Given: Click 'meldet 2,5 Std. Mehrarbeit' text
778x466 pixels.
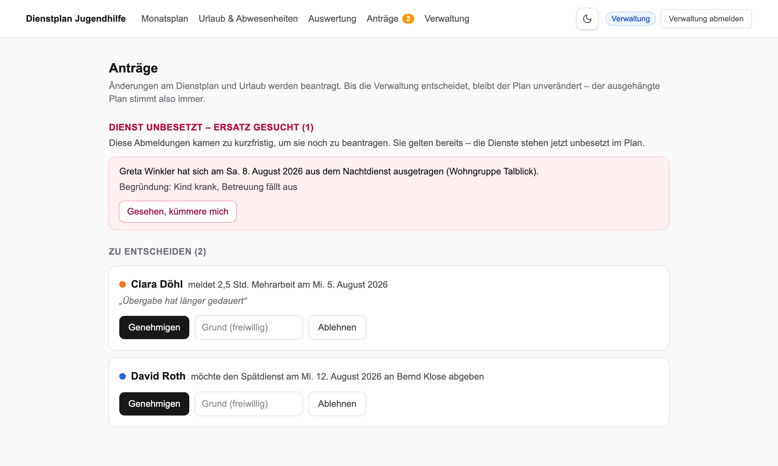Looking at the screenshot, I should [288, 285].
